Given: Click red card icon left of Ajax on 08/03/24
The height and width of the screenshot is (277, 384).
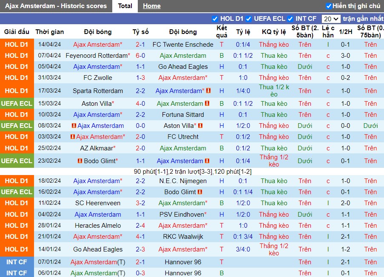Looking at the screenshot, I should tap(74, 125).
